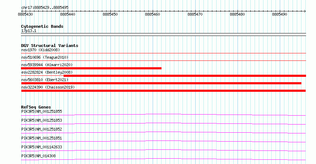This screenshot has width=316, height=164.
Task: Click the thin red line under nsv1970
Action: click(x=163, y=53)
